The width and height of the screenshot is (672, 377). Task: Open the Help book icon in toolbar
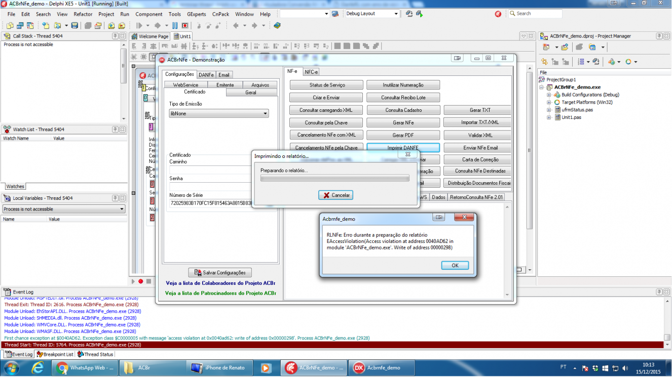[277, 25]
